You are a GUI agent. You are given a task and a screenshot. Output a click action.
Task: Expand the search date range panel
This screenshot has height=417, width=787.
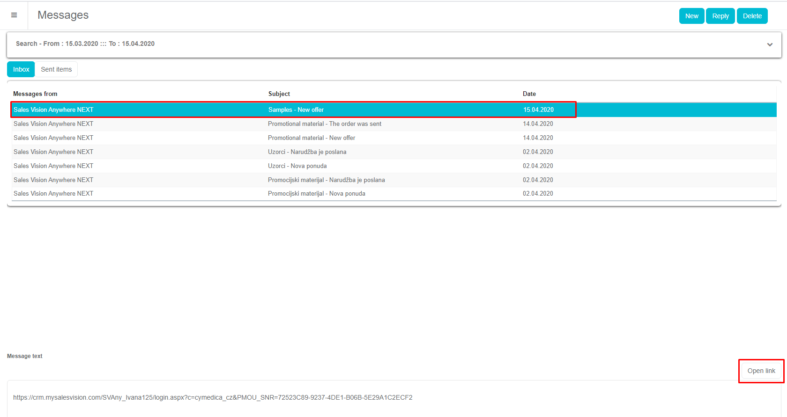(x=769, y=44)
